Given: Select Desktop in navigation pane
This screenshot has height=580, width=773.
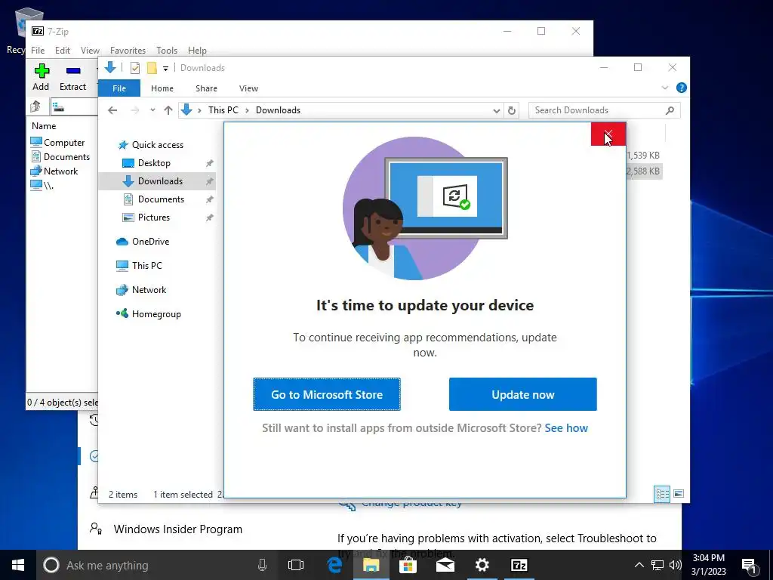Looking at the screenshot, I should [x=154, y=163].
